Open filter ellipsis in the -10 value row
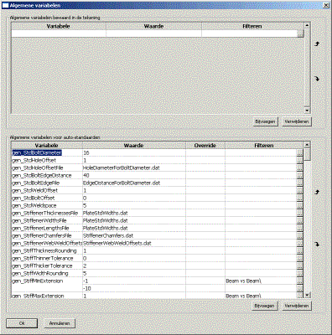This screenshot has width=332, height=335. coord(299,288)
